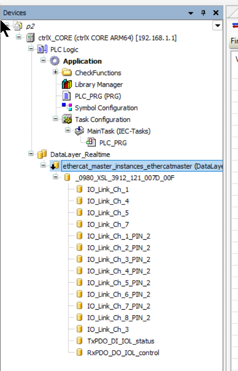Collapse the PLC Logic node
Screen dimensions: 238x371
[31, 49]
